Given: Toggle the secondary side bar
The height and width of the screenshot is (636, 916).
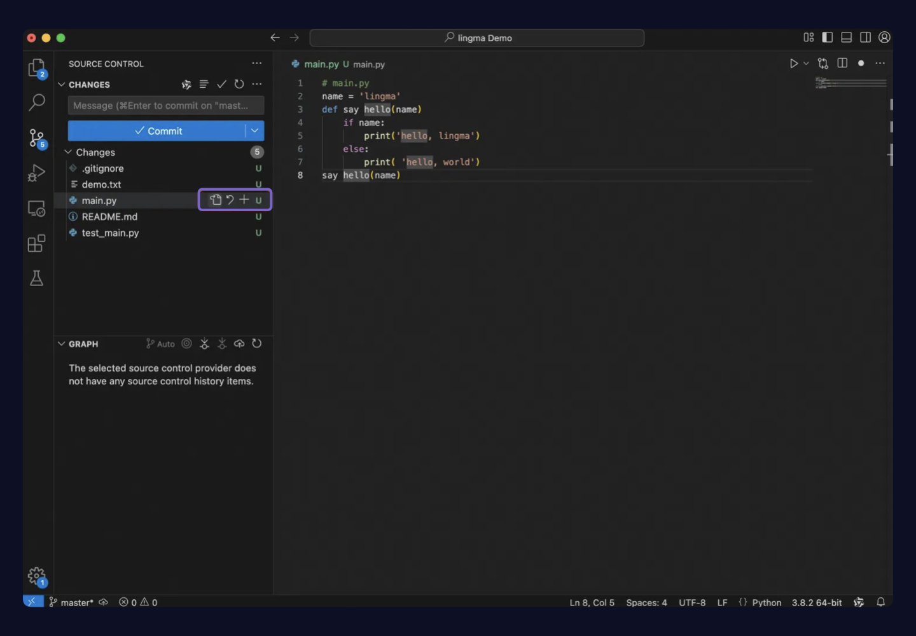Looking at the screenshot, I should [866, 37].
